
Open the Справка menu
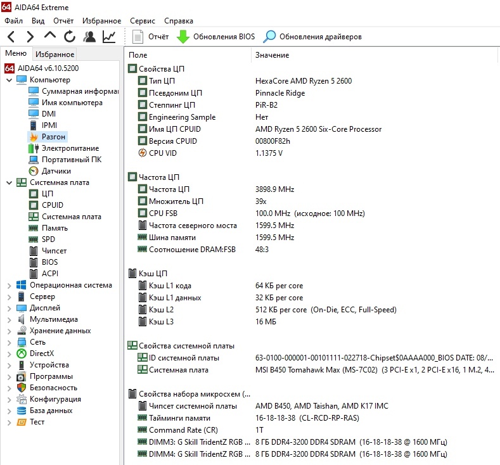(179, 21)
